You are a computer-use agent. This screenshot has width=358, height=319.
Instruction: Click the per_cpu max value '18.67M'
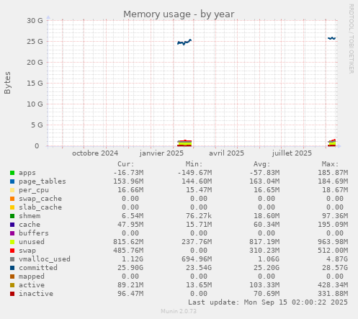pos(335,190)
